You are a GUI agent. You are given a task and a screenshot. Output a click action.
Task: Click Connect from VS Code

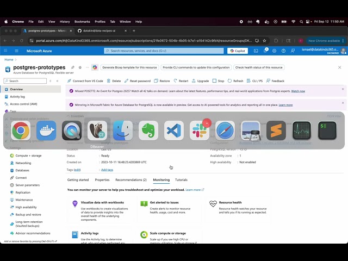pos(85,81)
